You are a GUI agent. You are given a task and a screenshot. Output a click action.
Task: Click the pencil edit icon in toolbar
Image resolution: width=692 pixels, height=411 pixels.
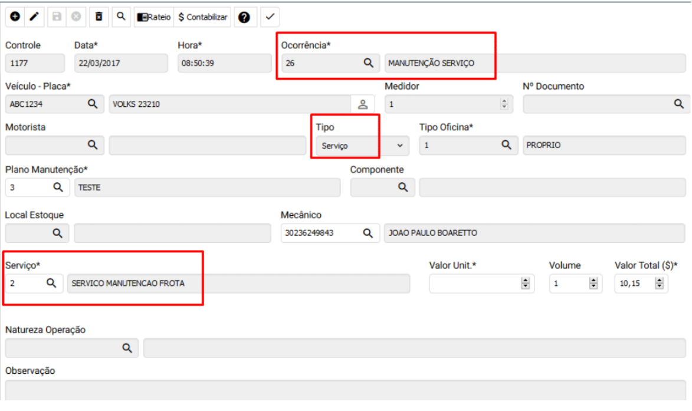(x=33, y=17)
